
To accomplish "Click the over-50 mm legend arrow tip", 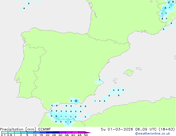I will [x=88, y=132].
